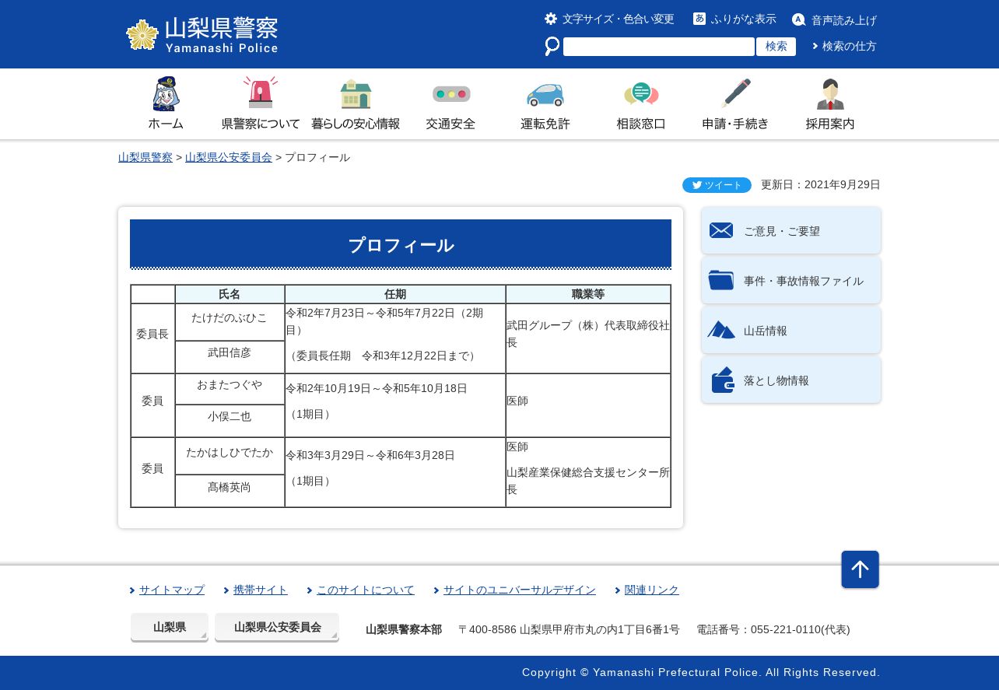This screenshot has width=999, height=690.
Task: Click the police mascot Home icon
Action: pos(166,93)
